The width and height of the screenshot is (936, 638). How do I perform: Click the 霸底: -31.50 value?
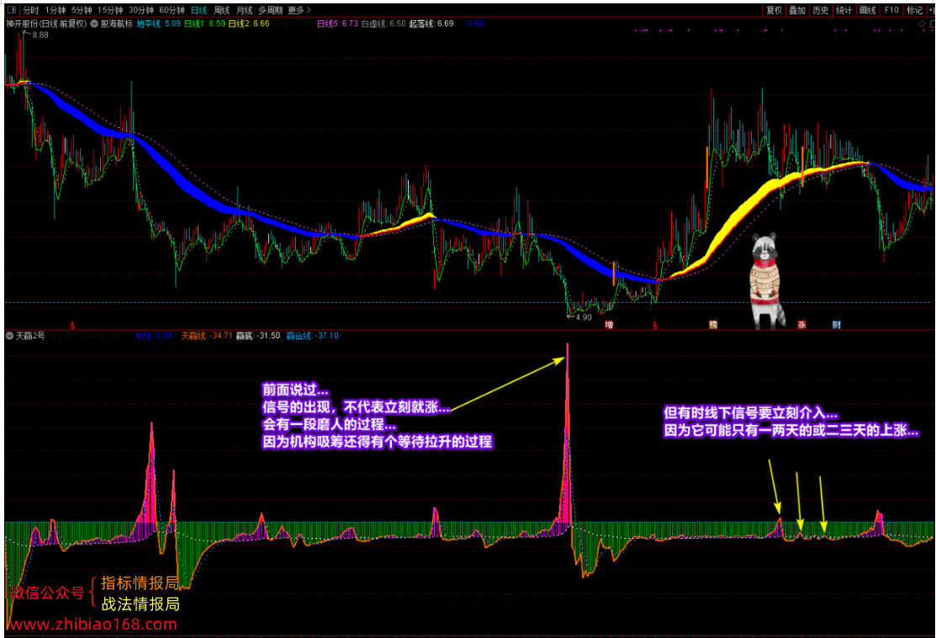[x=258, y=336]
